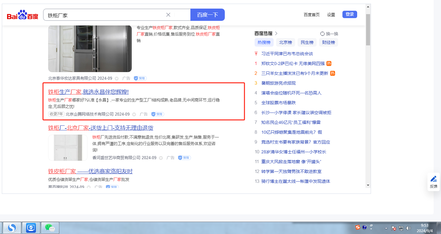Click the volume speaker tray icon
Viewport: 441px width, 234px height.
408,228
